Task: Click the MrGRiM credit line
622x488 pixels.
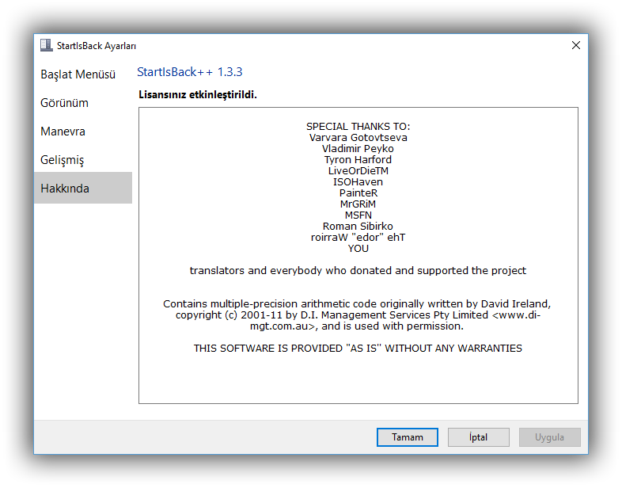Action: point(358,204)
